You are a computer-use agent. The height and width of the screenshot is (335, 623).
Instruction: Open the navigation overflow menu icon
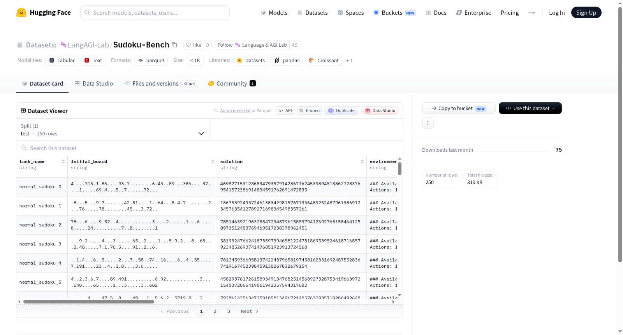531,13
